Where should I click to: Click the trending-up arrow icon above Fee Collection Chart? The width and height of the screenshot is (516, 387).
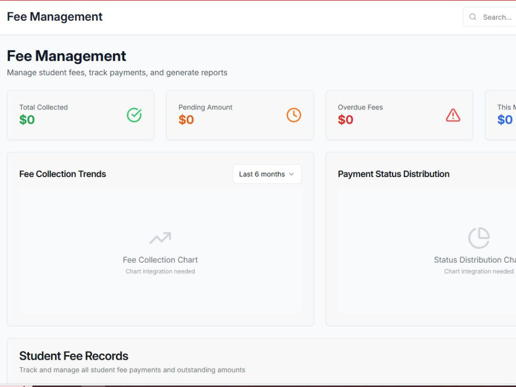(x=160, y=238)
